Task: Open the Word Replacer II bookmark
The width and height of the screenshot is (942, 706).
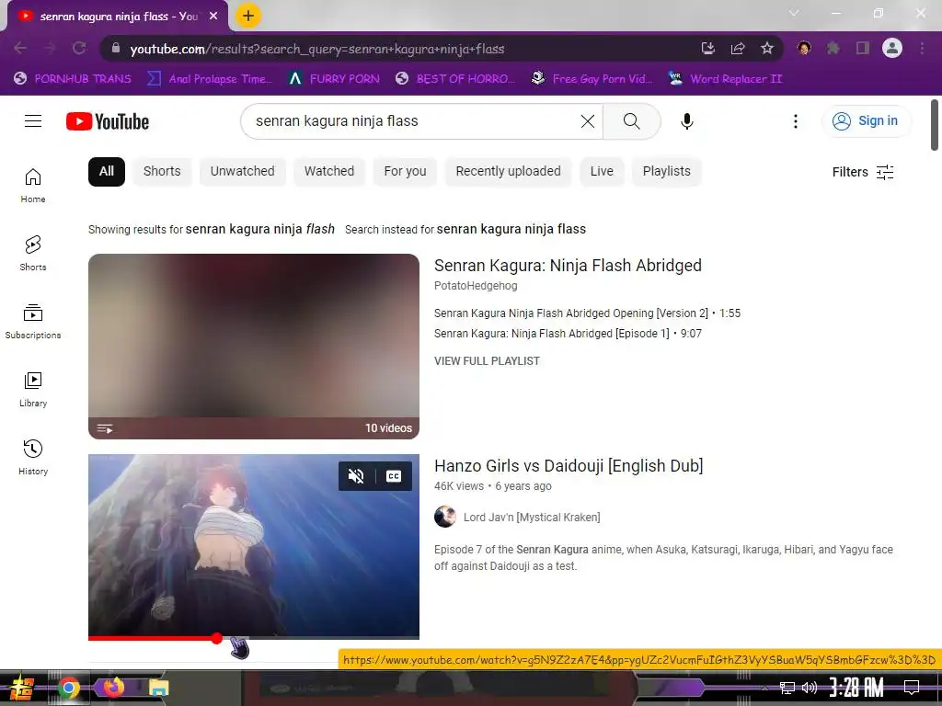Action: pyautogui.click(x=725, y=79)
